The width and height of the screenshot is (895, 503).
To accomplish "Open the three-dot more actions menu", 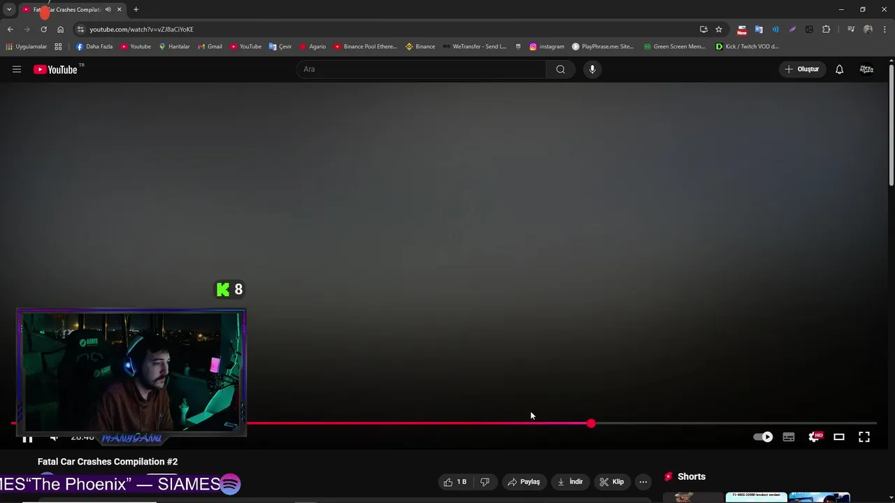I will pos(643,481).
